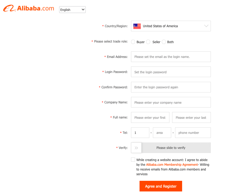The width and height of the screenshot is (241, 195).
Task: Focus the Confirm Password field
Action: (171, 87)
